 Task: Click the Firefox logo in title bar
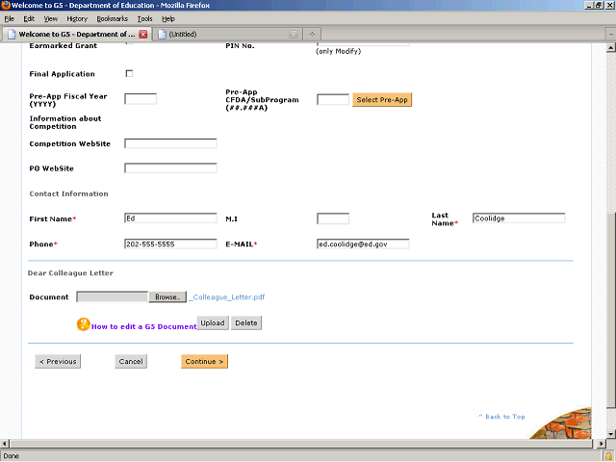[6, 5]
